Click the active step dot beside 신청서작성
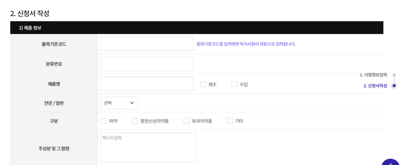Screen dimensions: 406x165 click(394, 86)
